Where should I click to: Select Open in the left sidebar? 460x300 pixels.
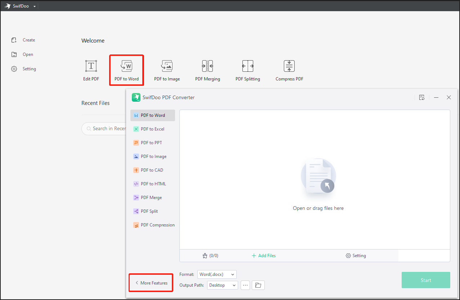tap(22, 54)
